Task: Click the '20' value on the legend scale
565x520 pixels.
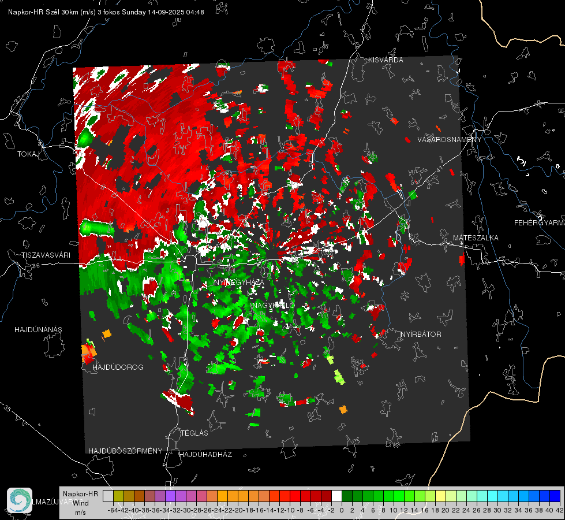Action: pos(446,510)
